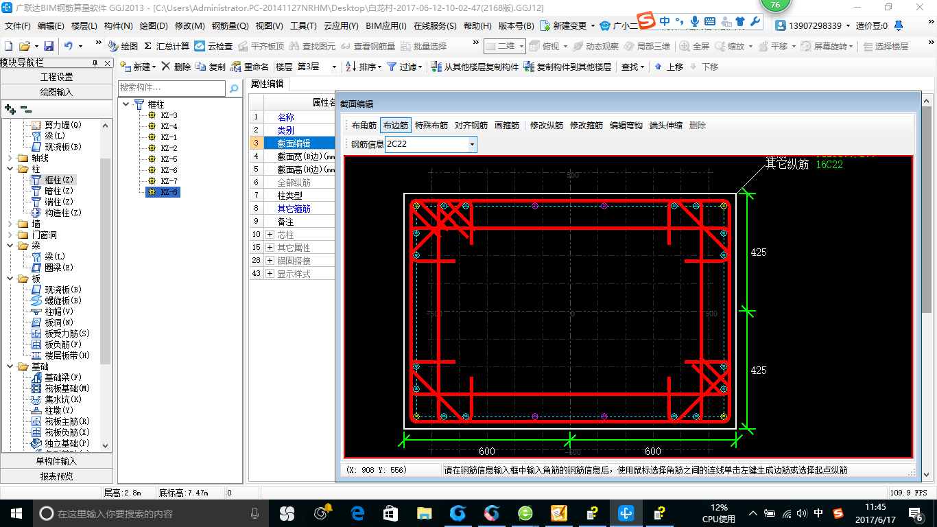Click the 对齐钢筋 button
937x527 pixels.
471,126
